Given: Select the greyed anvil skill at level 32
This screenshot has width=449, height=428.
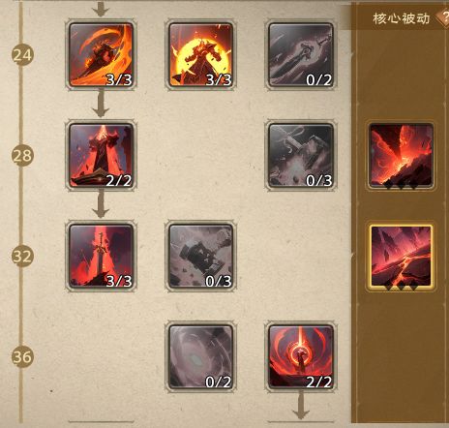Looking at the screenshot, I should (200, 256).
